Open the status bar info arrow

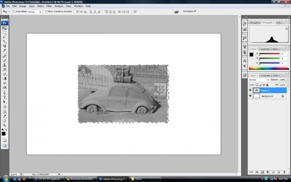59,174
